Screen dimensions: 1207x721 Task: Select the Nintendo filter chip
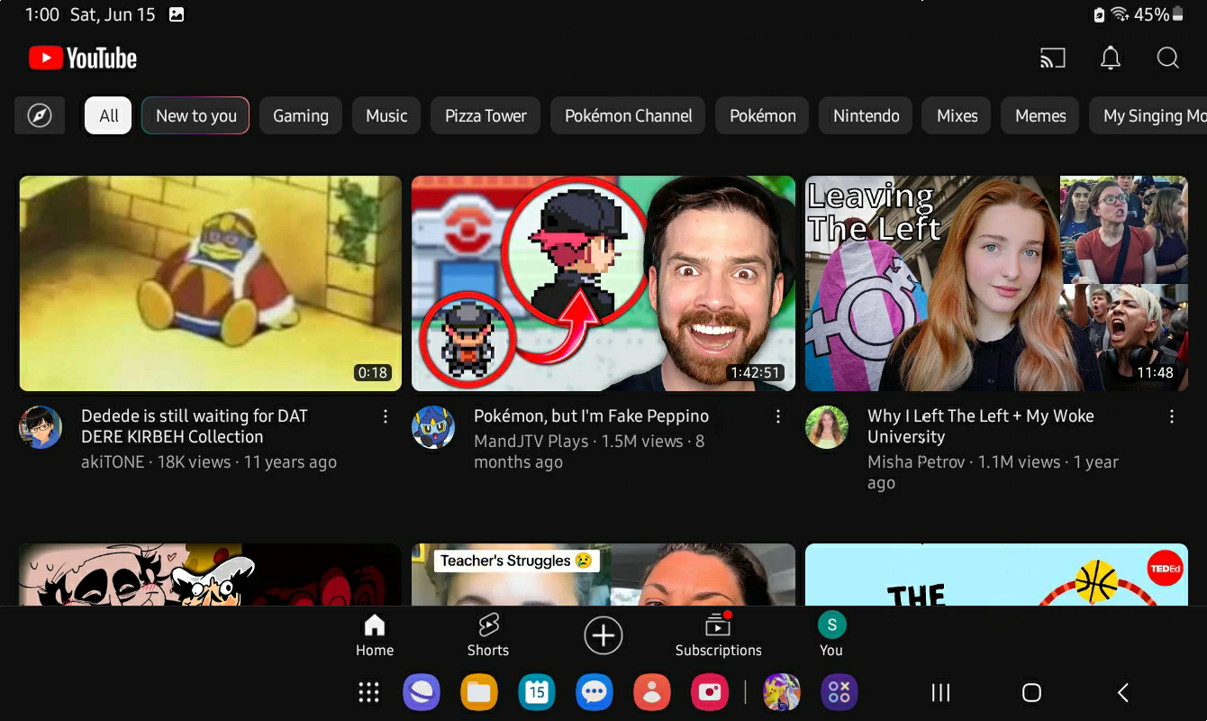(x=867, y=115)
